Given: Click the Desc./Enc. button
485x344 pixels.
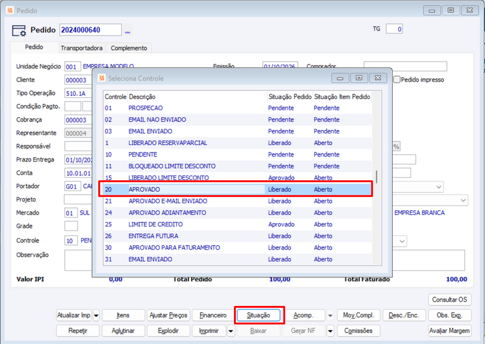Looking at the screenshot, I should [x=404, y=316].
